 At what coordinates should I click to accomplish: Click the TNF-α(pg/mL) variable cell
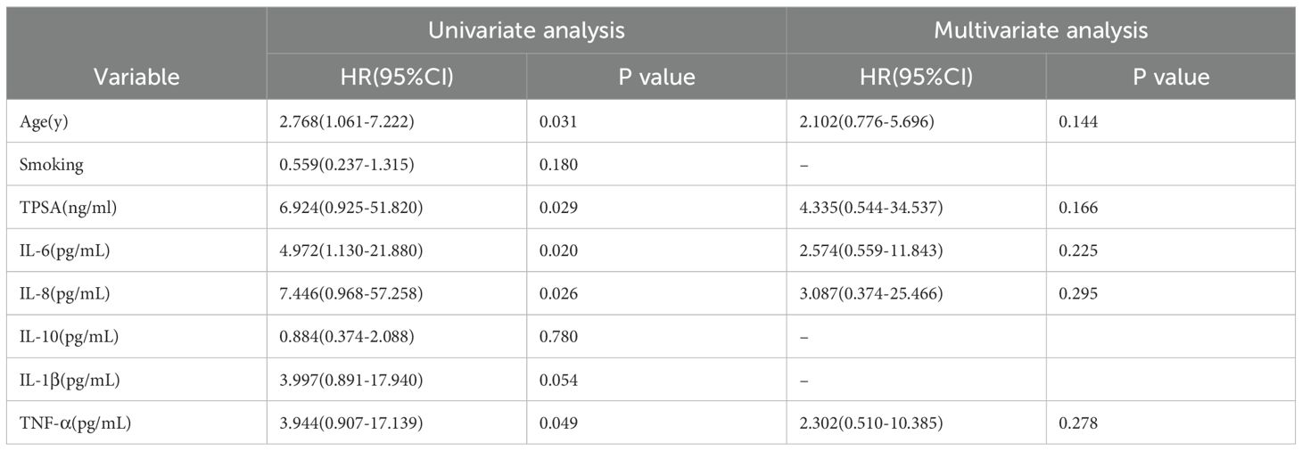[x=75, y=422]
